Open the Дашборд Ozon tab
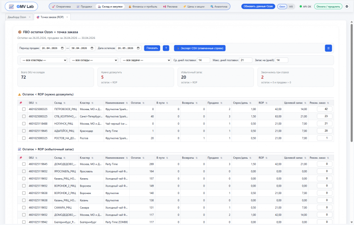The height and width of the screenshot is (225, 354). pos(17,17)
